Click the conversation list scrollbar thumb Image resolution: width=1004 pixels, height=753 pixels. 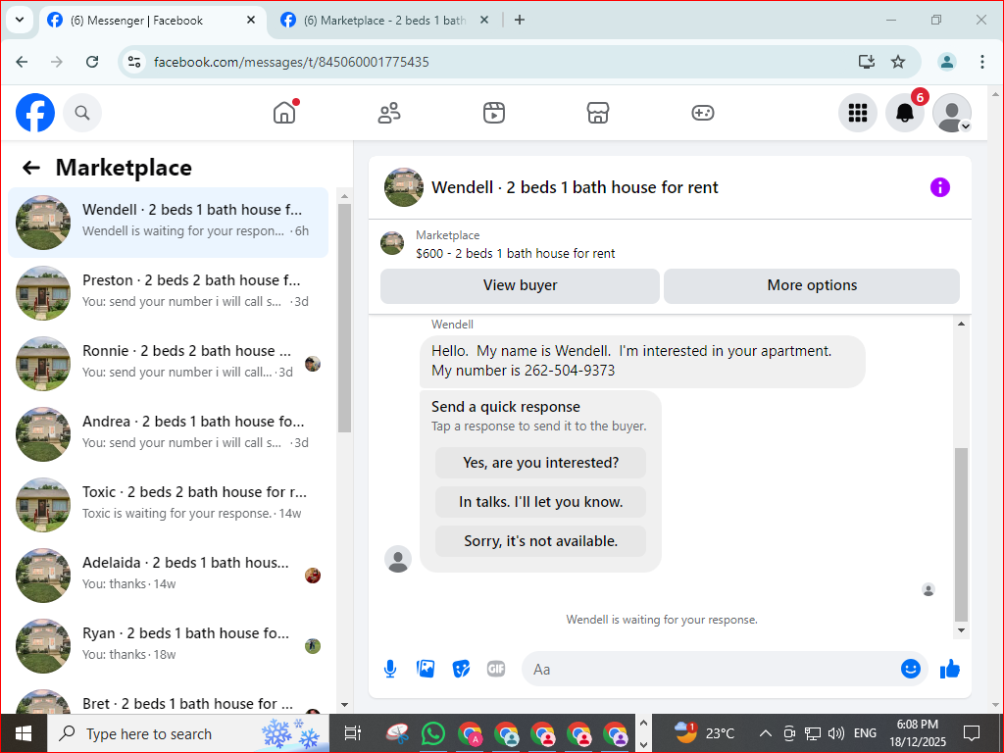pos(344,318)
